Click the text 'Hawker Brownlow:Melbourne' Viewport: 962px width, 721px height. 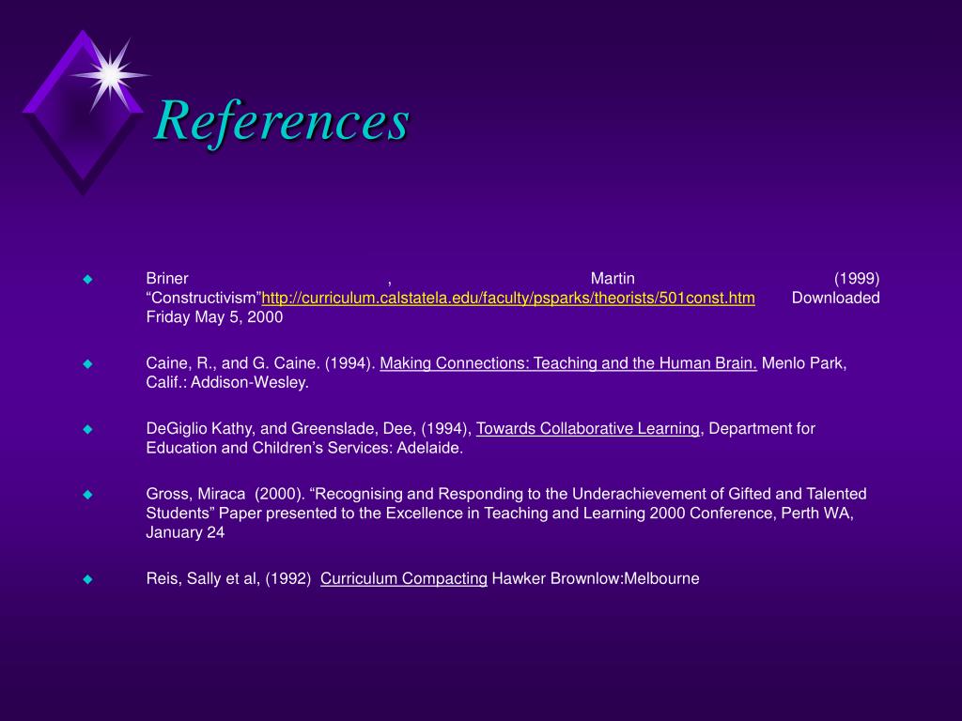(595, 578)
